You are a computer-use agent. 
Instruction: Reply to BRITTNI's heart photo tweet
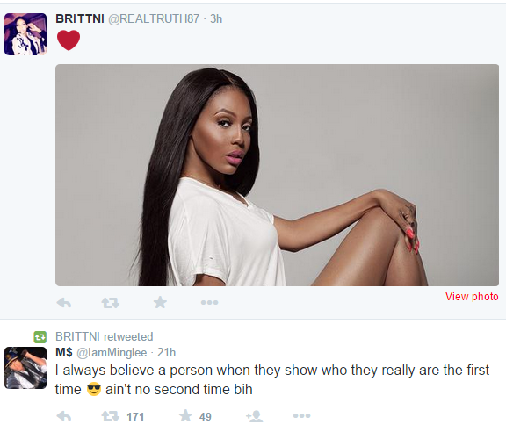64,303
